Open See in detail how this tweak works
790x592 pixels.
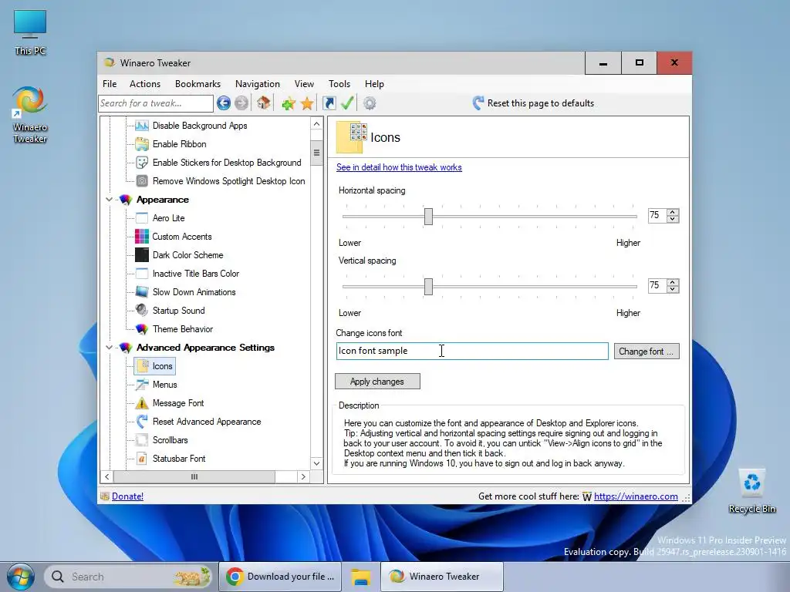(x=399, y=167)
